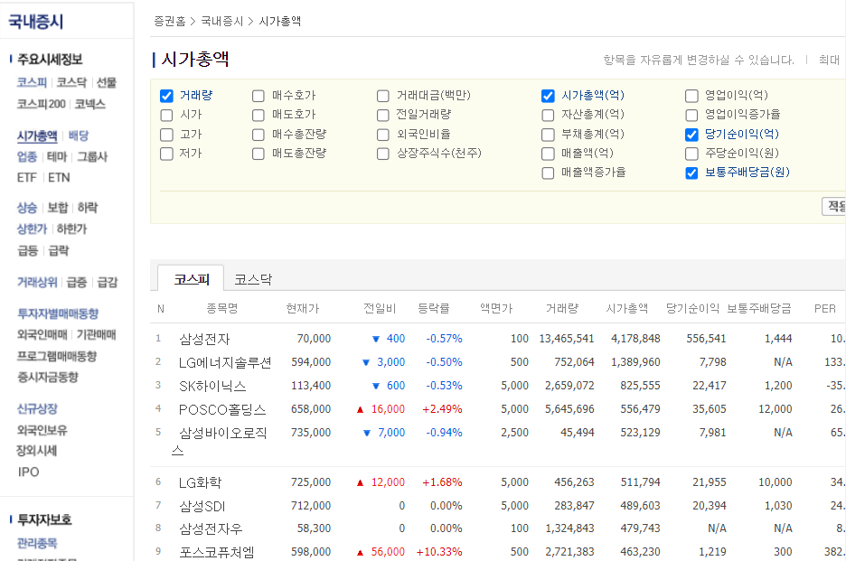Tick the 부채총계(억) checkbox
This screenshot has height=561, width=846.
point(548,135)
